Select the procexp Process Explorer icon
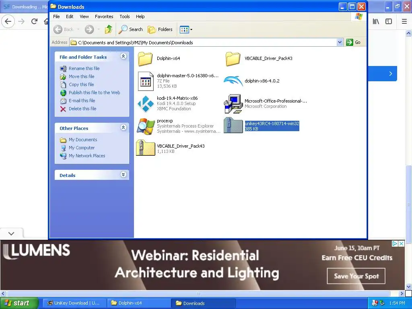 tap(146, 126)
